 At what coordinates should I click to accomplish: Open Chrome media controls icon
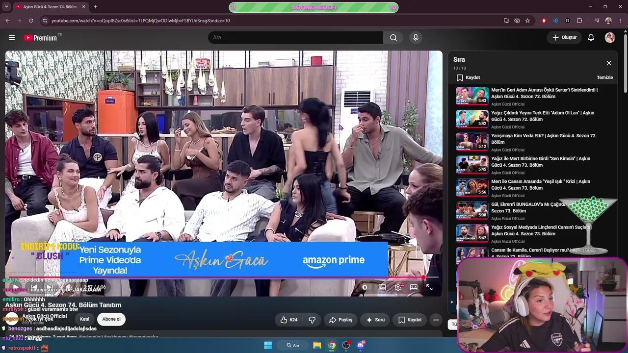tap(597, 21)
